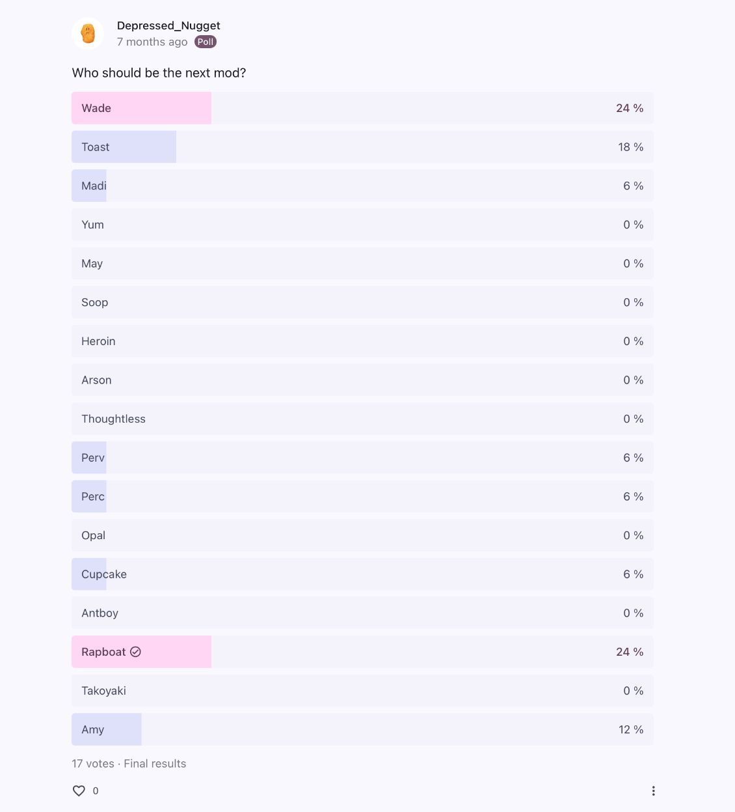Pick the Thoughtless poll option
This screenshot has height=812, width=735.
click(x=362, y=419)
